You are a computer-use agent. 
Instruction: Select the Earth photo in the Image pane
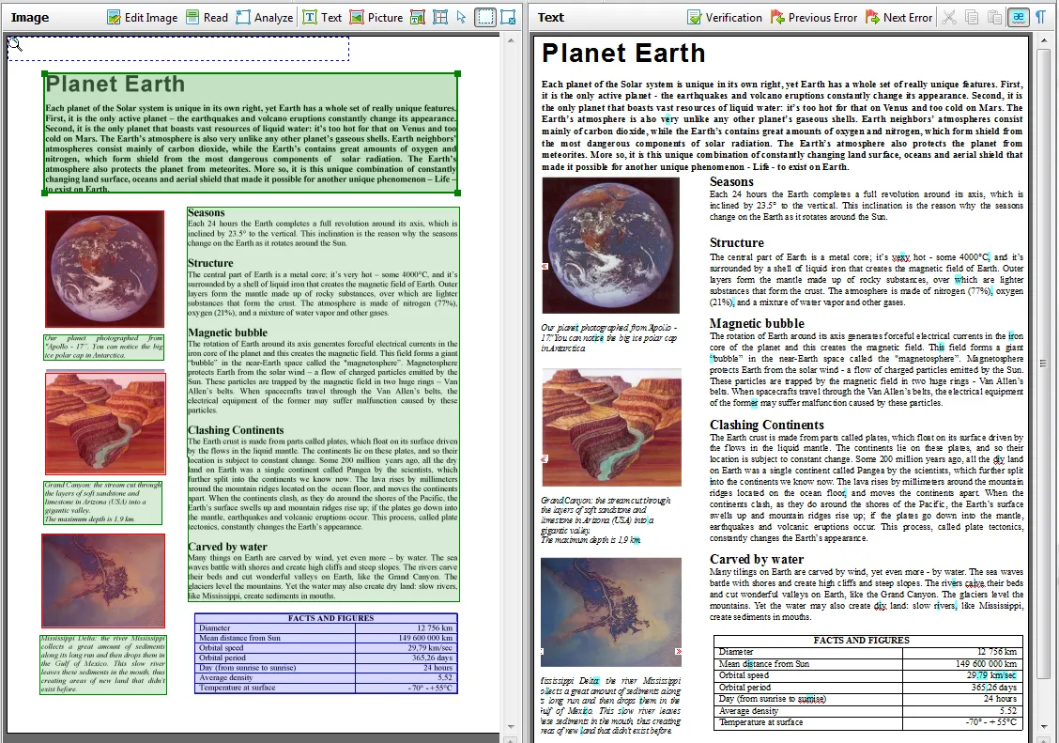pyautogui.click(x=105, y=269)
